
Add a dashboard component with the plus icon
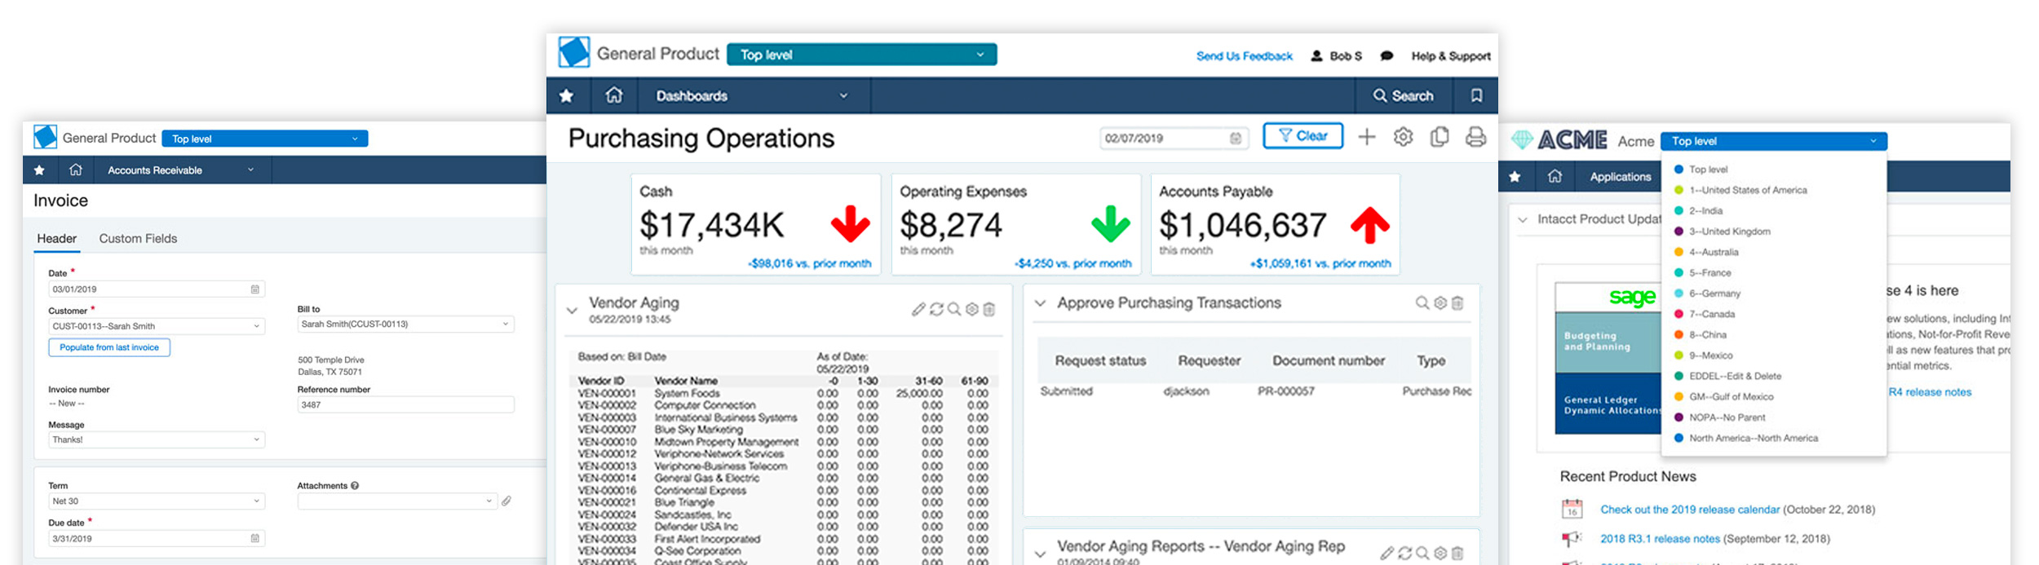point(1367,137)
